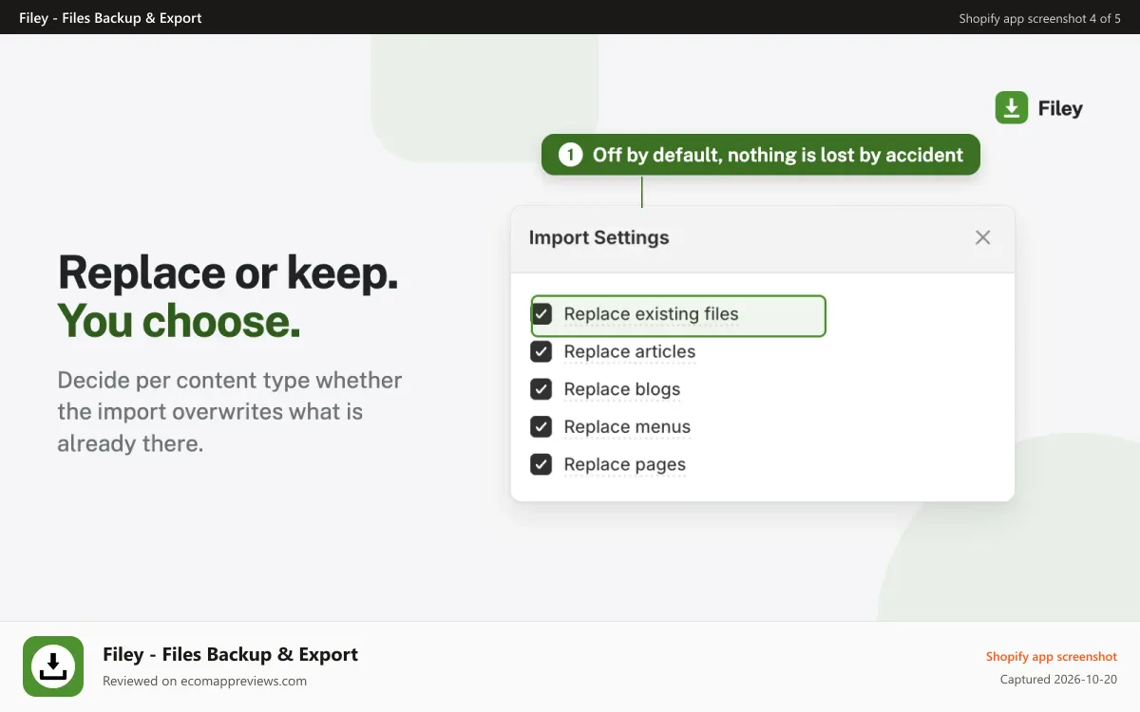The image size is (1140, 712).
Task: Click the Replace blogs label
Action: coord(621,389)
